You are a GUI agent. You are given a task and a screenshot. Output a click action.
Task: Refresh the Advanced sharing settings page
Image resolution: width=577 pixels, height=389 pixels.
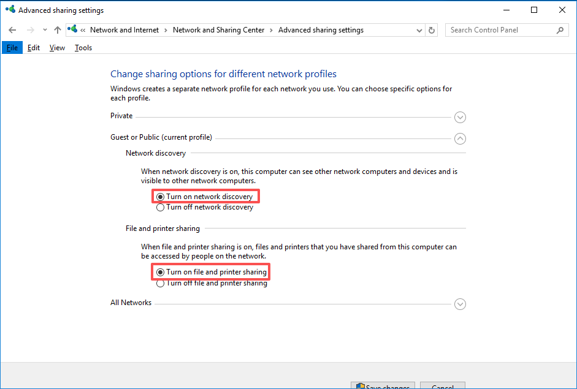tap(432, 31)
